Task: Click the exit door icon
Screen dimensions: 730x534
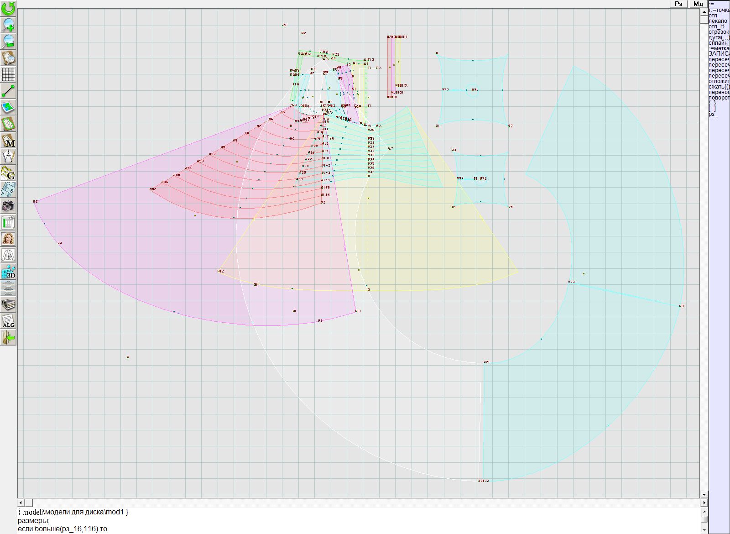Action: pyautogui.click(x=8, y=338)
